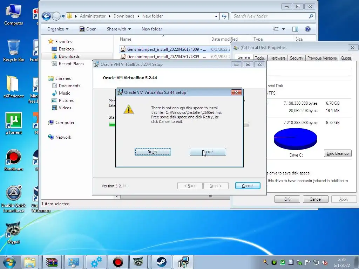Select Desktop under Favorites

click(x=66, y=49)
